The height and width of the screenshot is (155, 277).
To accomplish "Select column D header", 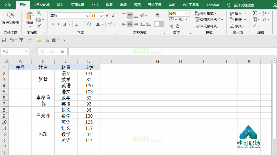I will click(89, 61).
